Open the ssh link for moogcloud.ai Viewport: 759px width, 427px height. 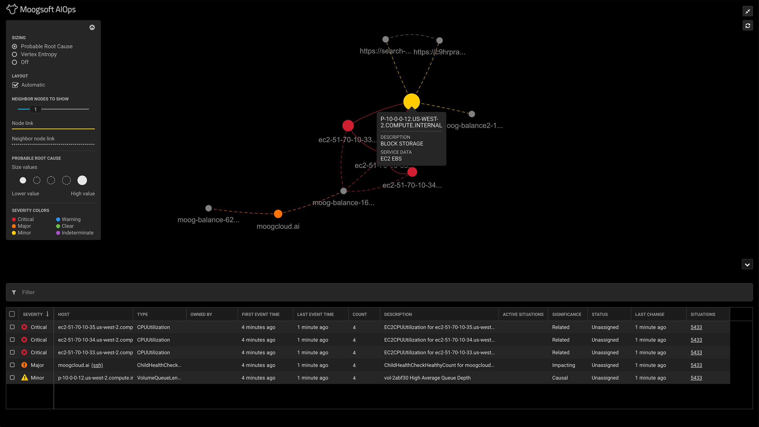pos(97,365)
